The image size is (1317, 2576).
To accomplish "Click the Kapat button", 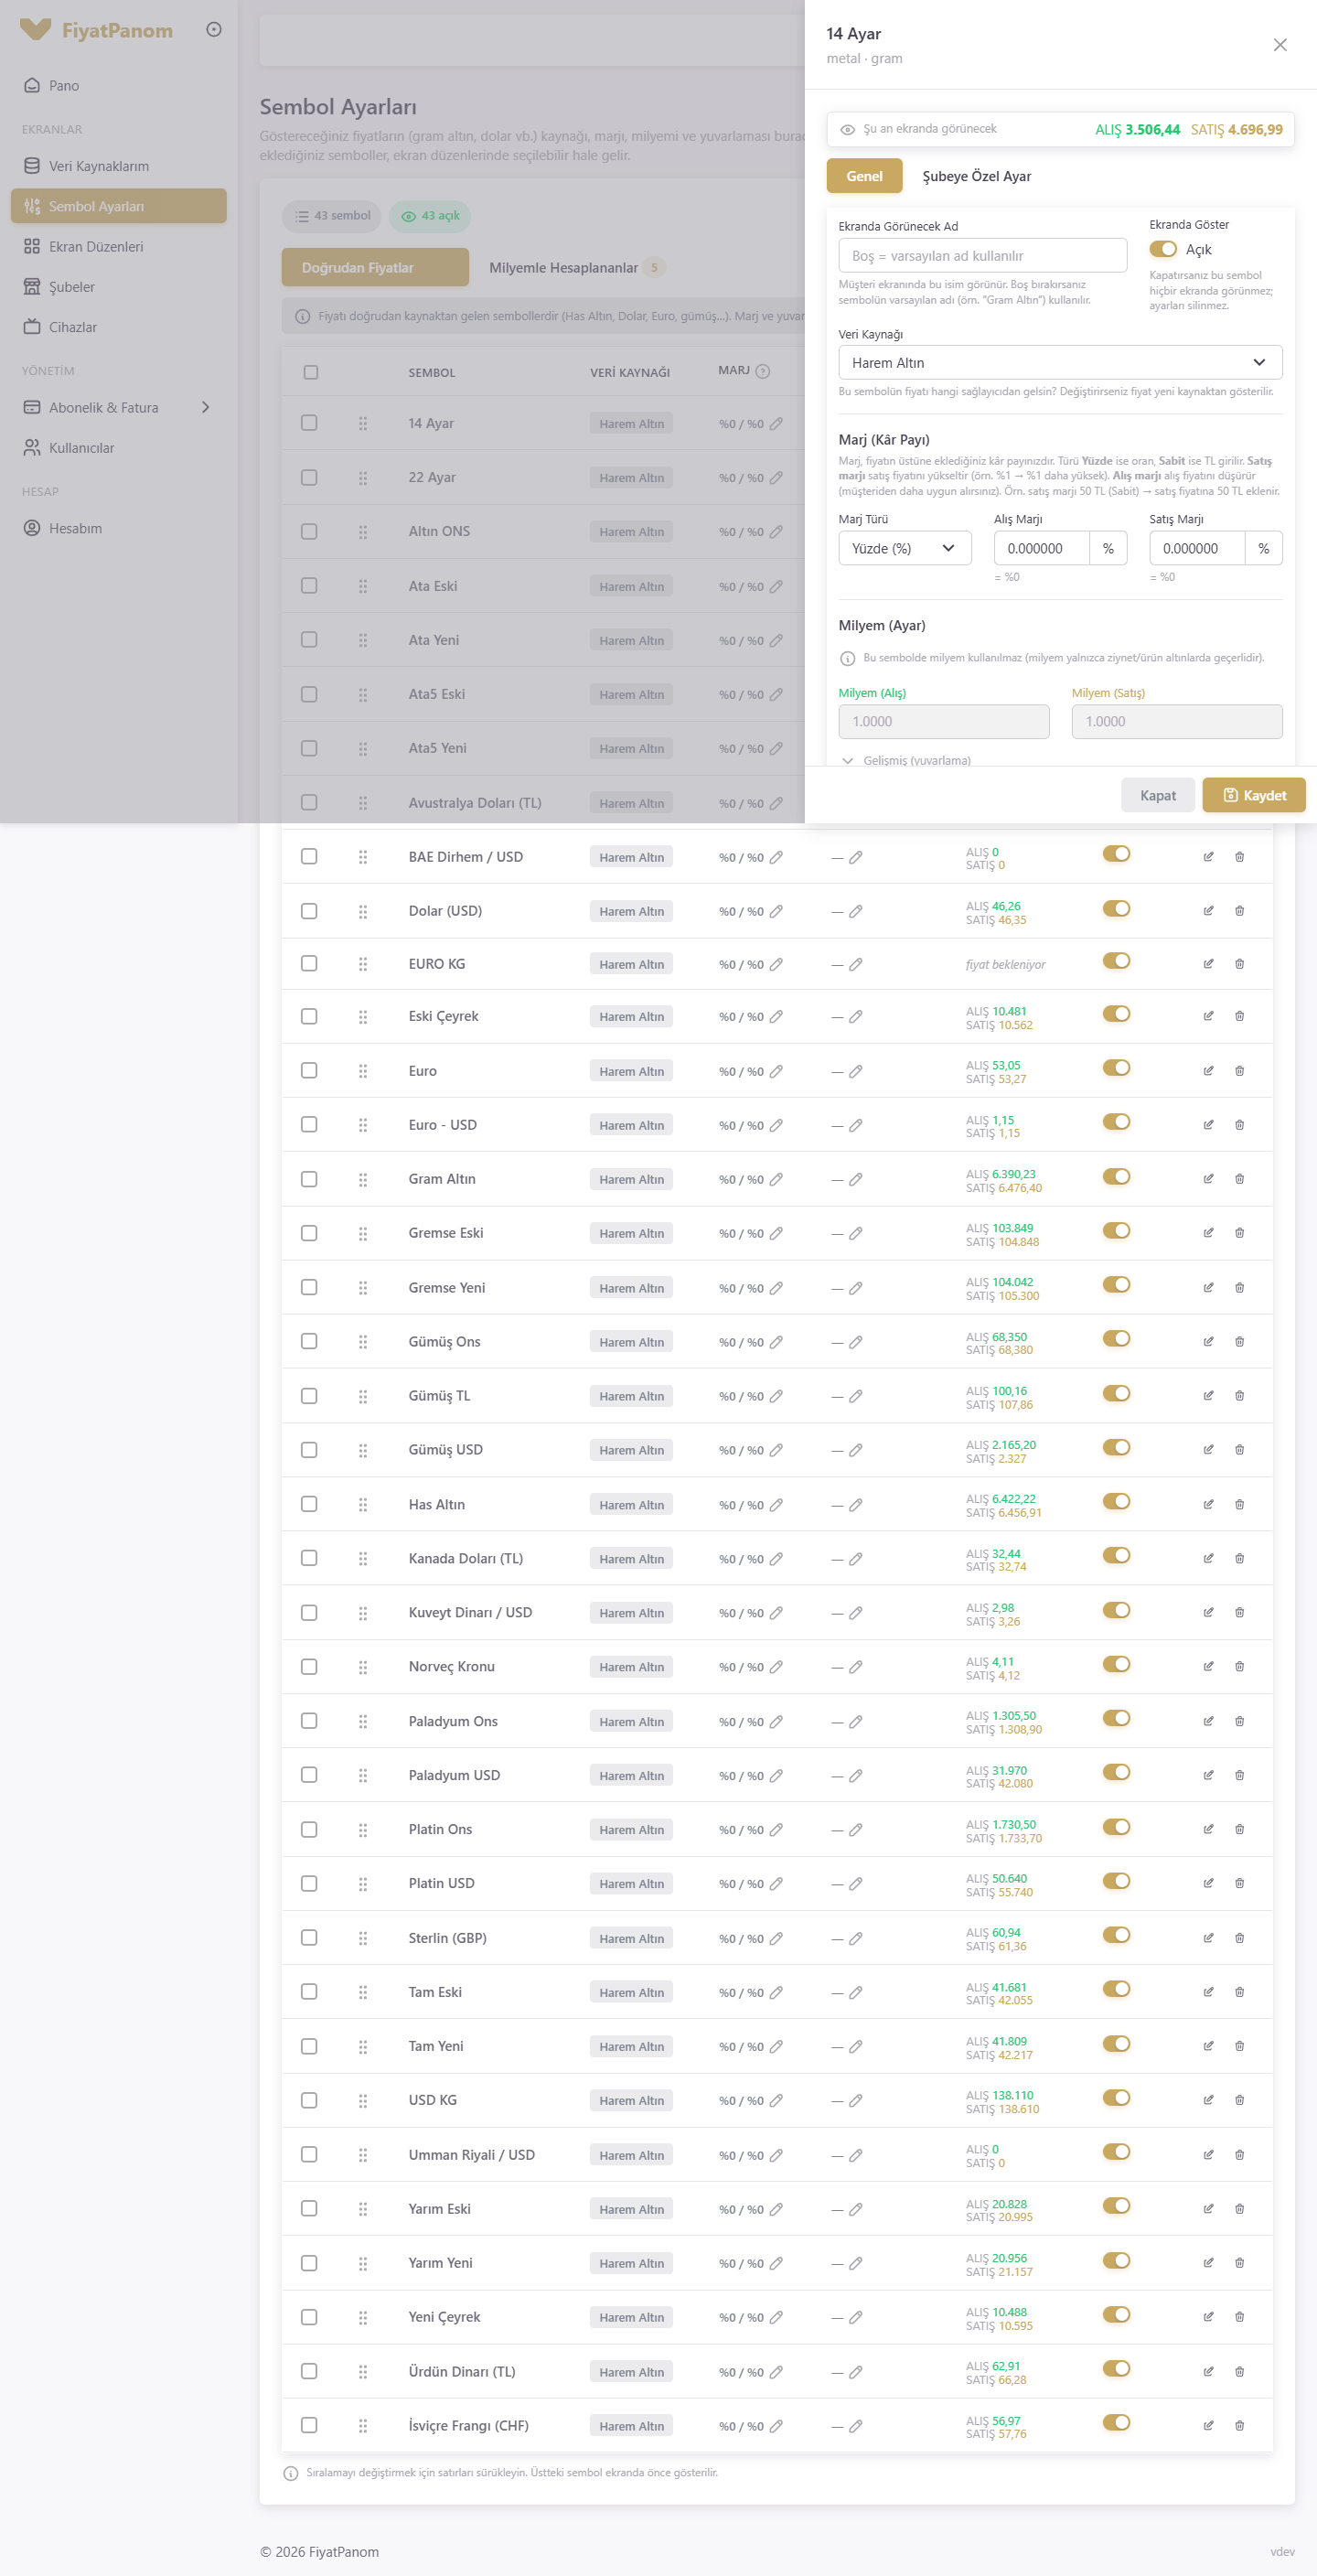I will pyautogui.click(x=1158, y=795).
